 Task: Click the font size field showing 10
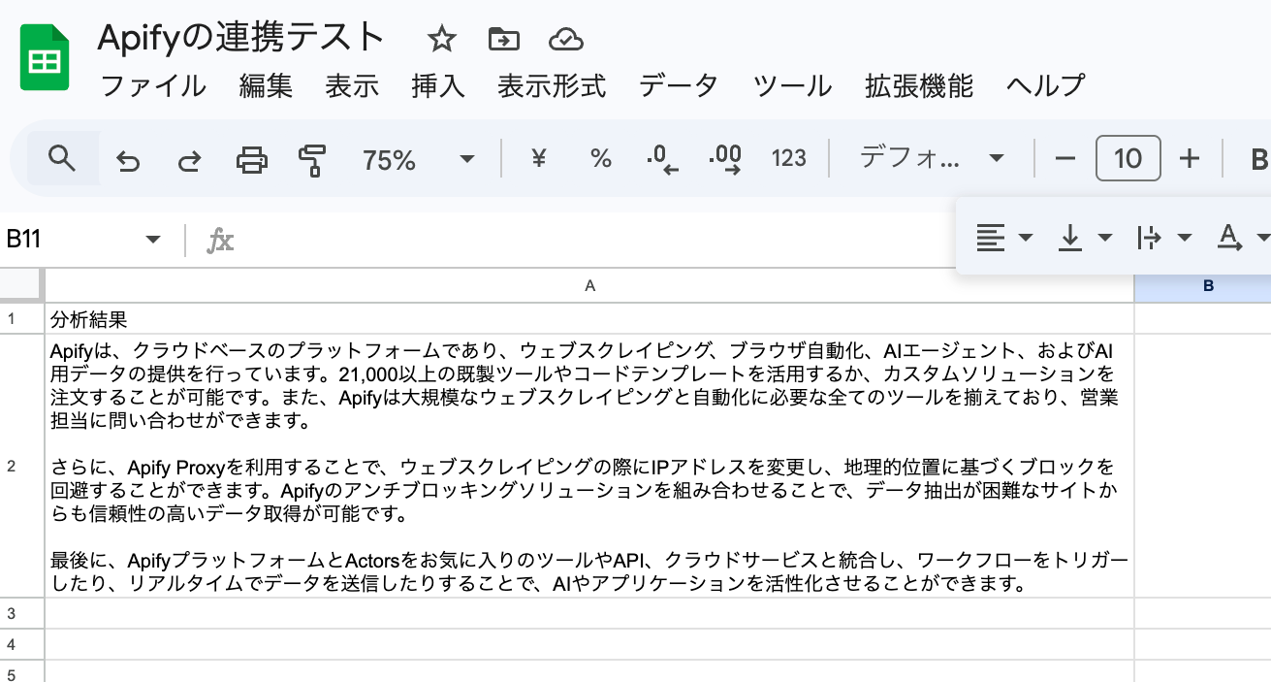(1128, 159)
